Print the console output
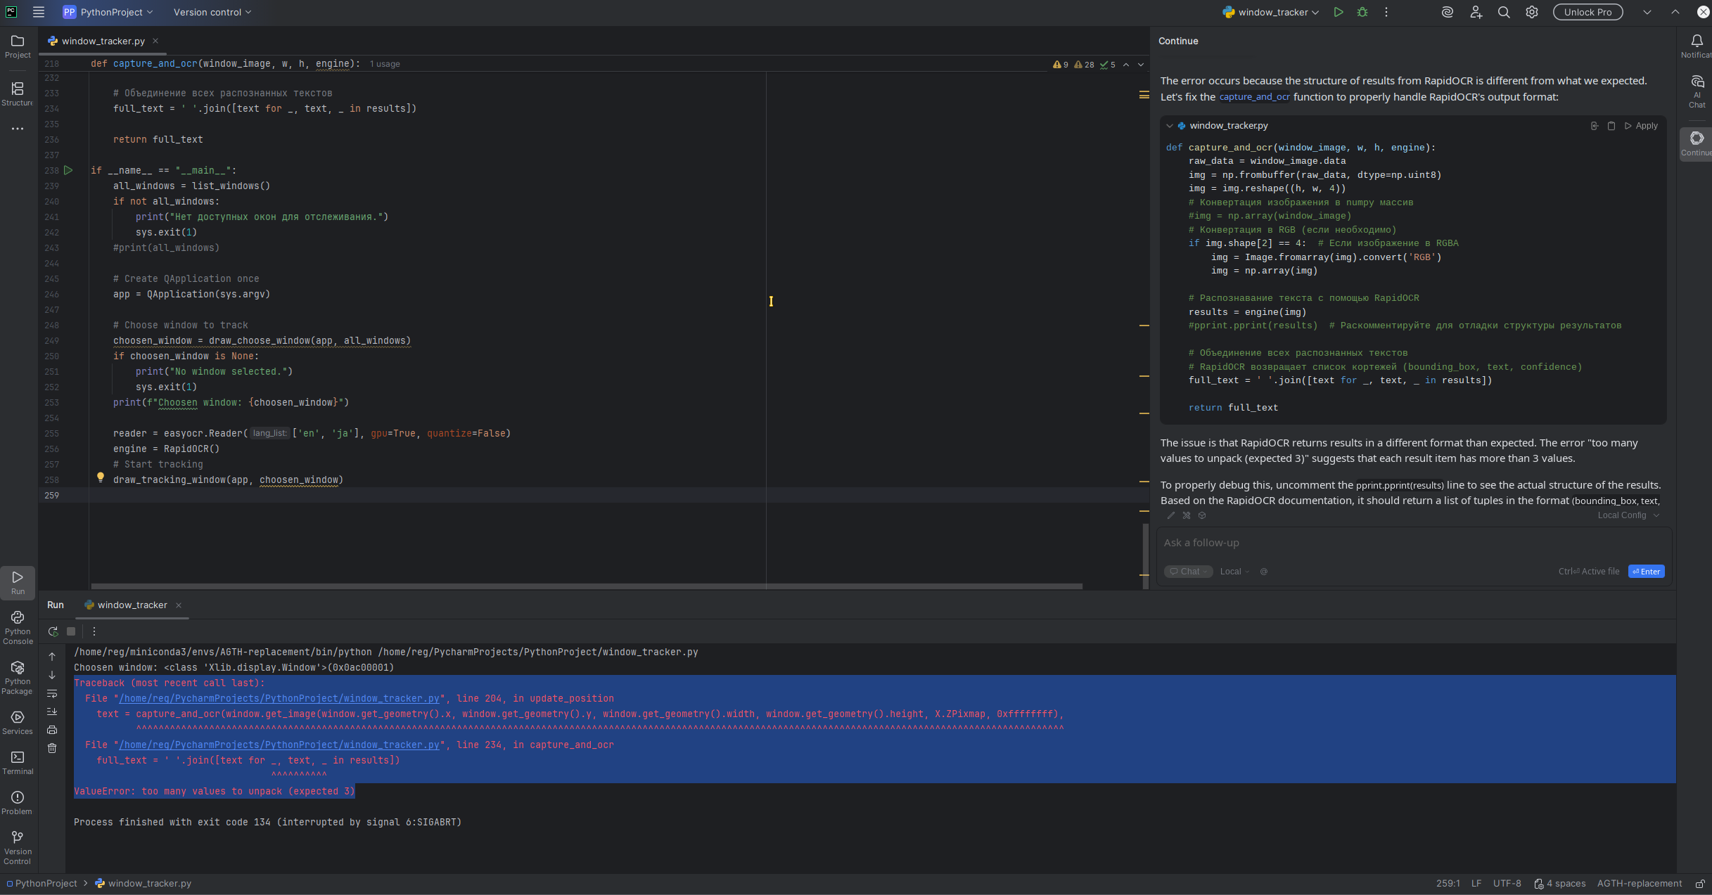Screen dimensions: 1712x895 click(52, 730)
